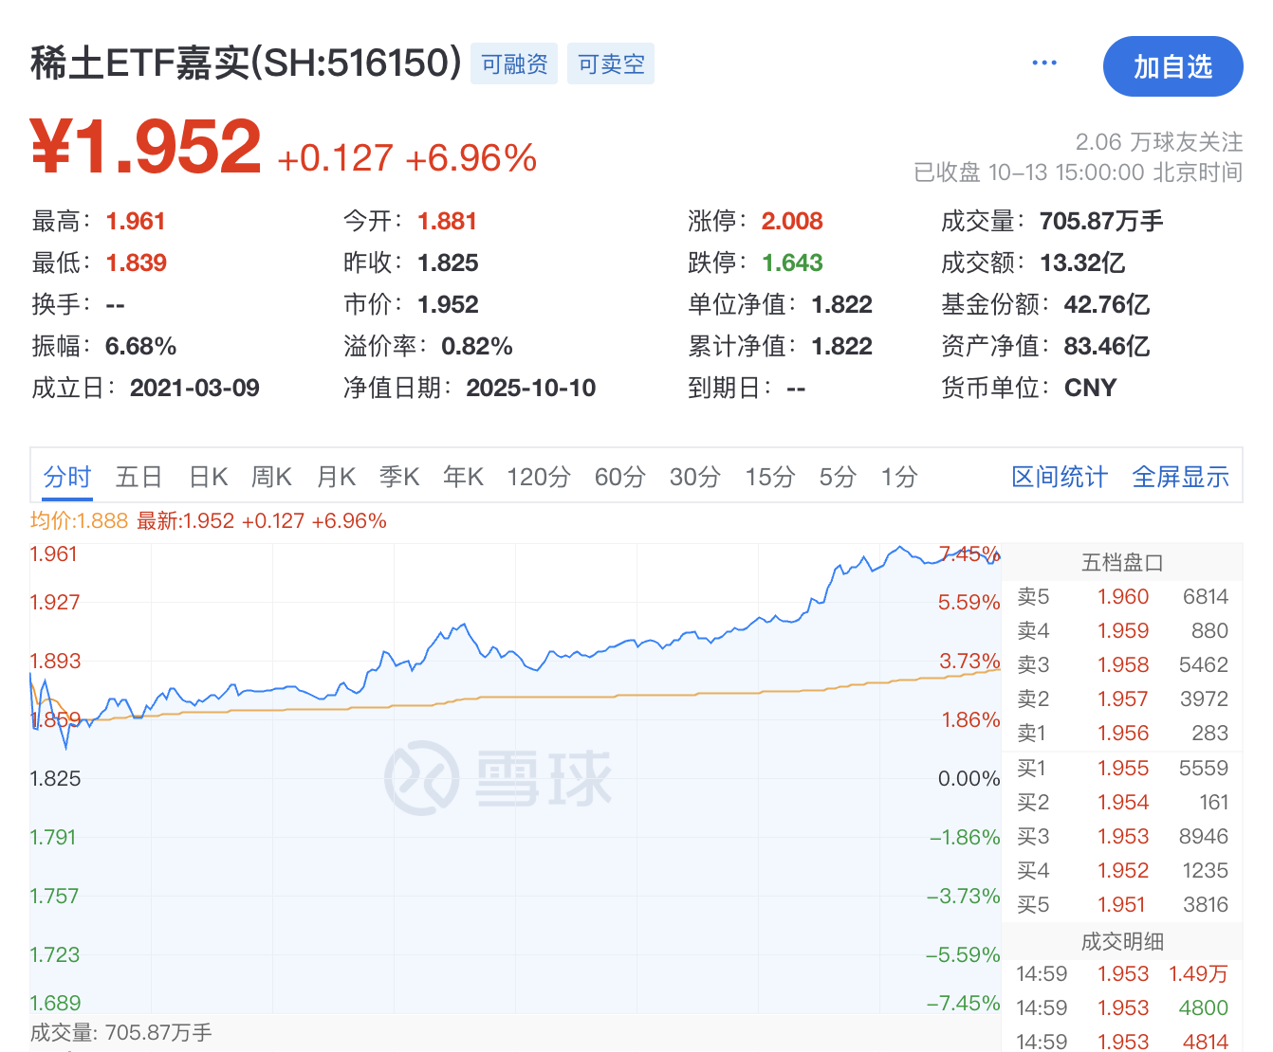Screen dimensions: 1273x1052
Task: Select the 月K chart tab
Action: 336,477
